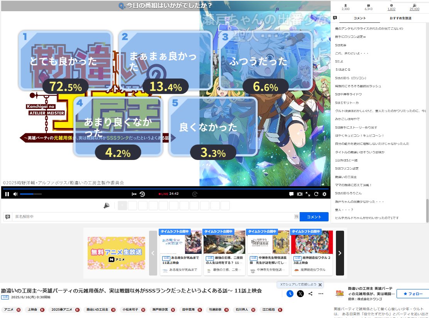This screenshot has width=429, height=318.
Task: Select poll option 5 良くなかった
Action: (213, 127)
